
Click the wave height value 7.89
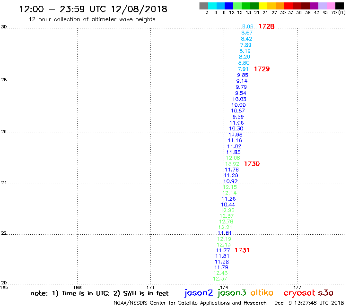tap(245, 45)
